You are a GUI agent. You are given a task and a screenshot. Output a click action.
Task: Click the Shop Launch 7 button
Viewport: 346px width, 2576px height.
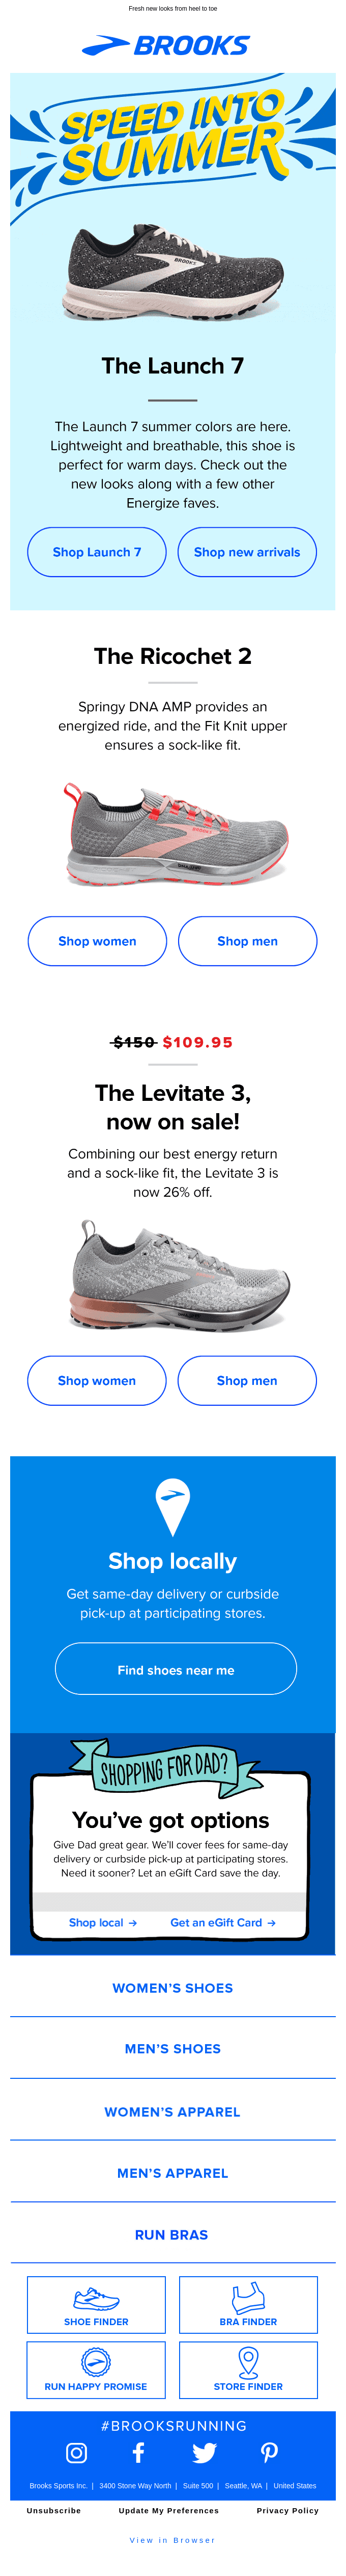(97, 552)
